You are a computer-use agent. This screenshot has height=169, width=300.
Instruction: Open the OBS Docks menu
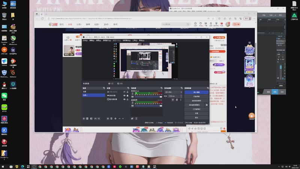(107, 41)
